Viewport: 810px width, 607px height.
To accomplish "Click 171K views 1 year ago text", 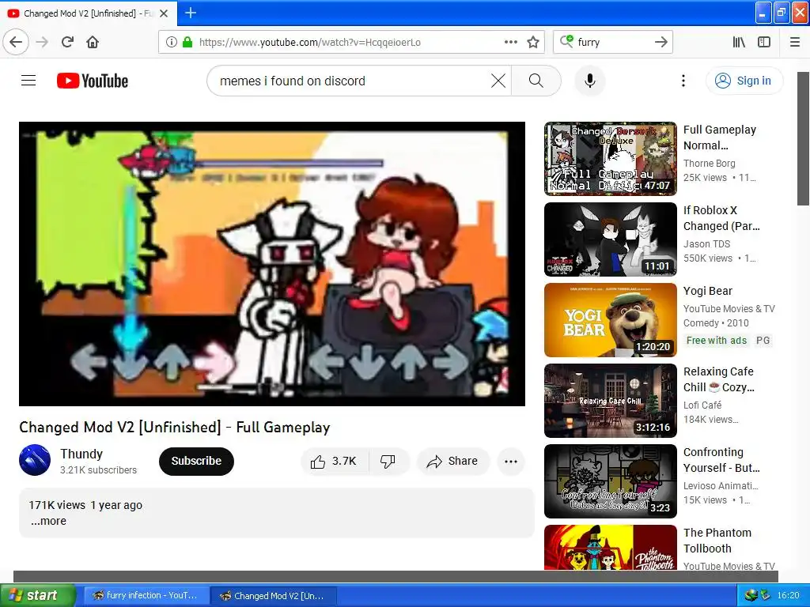I will pos(85,505).
